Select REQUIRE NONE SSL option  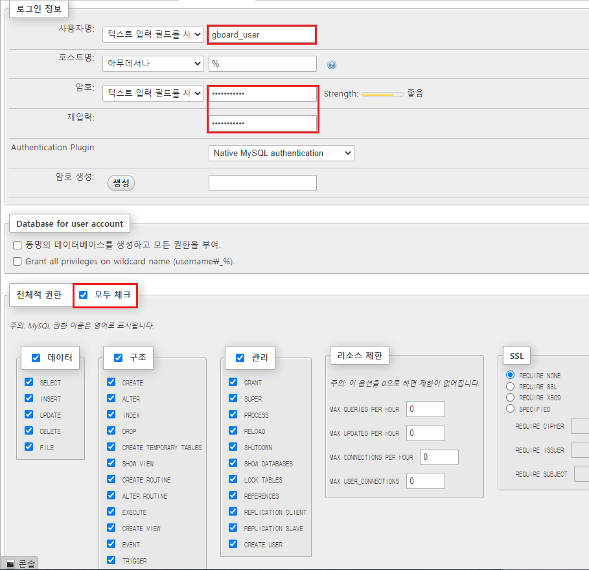pos(510,375)
